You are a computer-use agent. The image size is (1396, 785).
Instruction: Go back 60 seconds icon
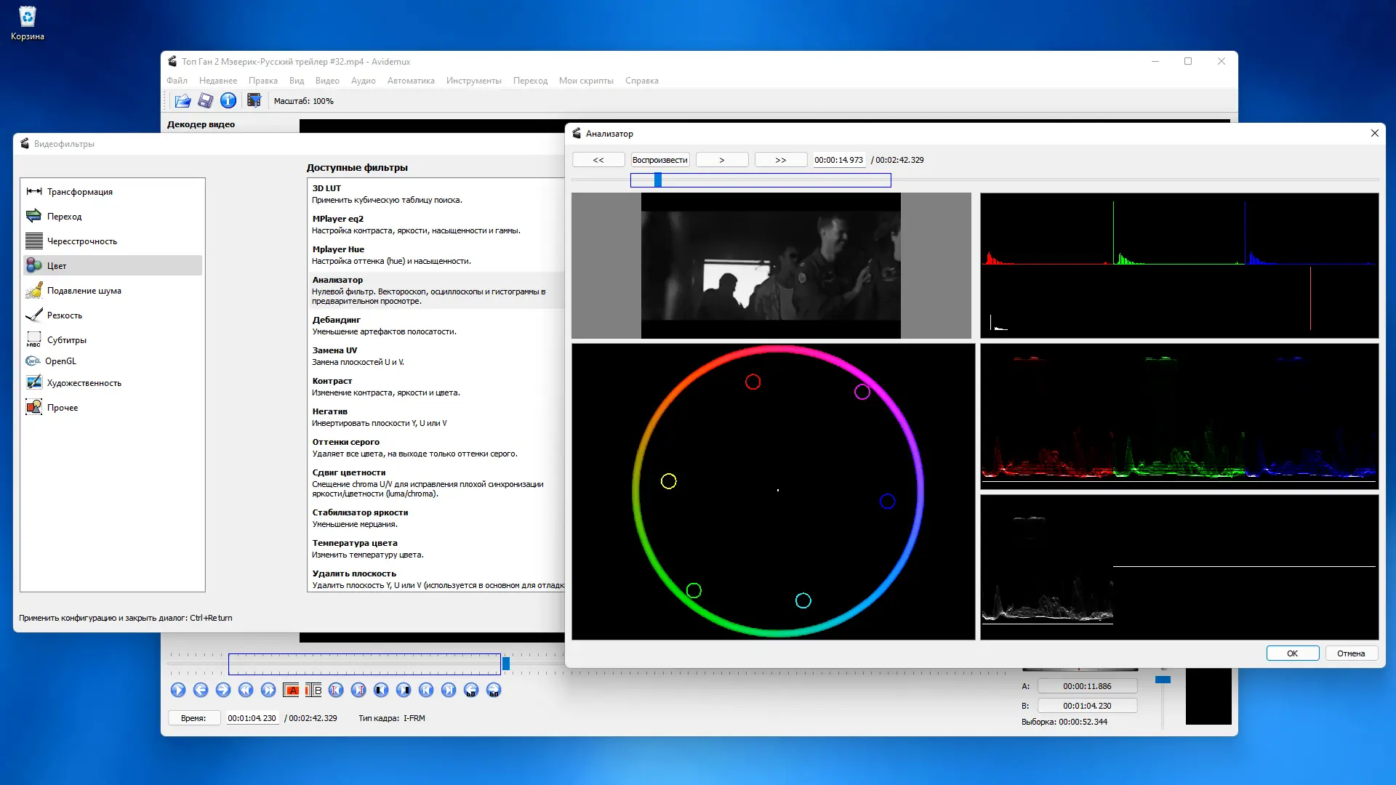471,691
